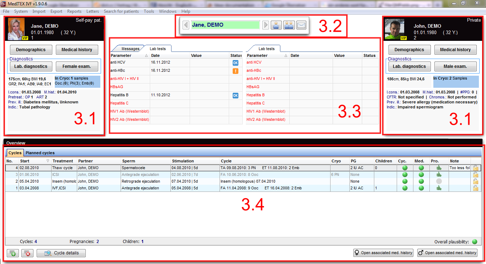
Task: Open Jane's Demographics
Action: click(x=31, y=50)
